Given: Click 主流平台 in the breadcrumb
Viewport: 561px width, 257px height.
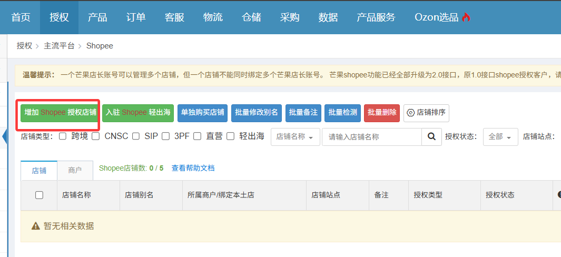Looking at the screenshot, I should tap(59, 46).
